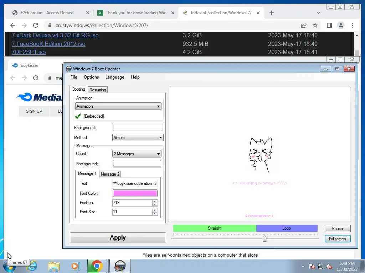The image size is (365, 273).
Task: Click the Fullscreen button
Action: point(337,239)
